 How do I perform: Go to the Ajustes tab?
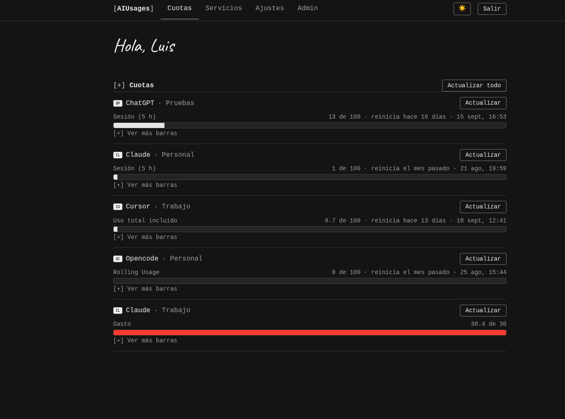270,8
